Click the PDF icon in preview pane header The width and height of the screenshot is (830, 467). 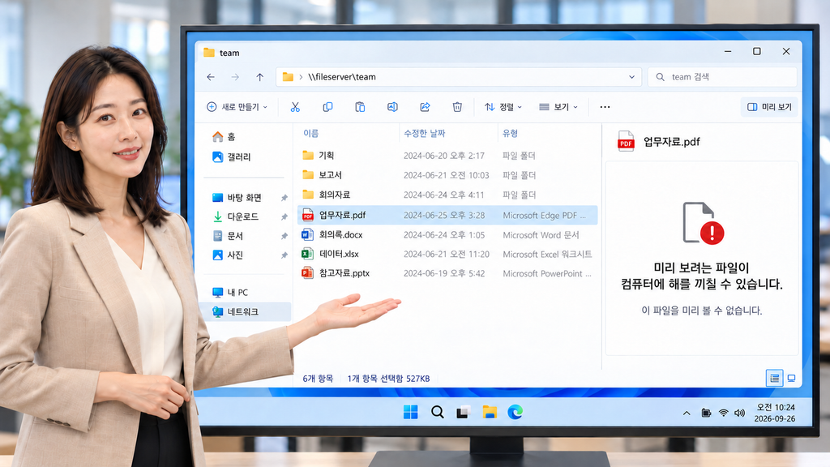(x=626, y=141)
